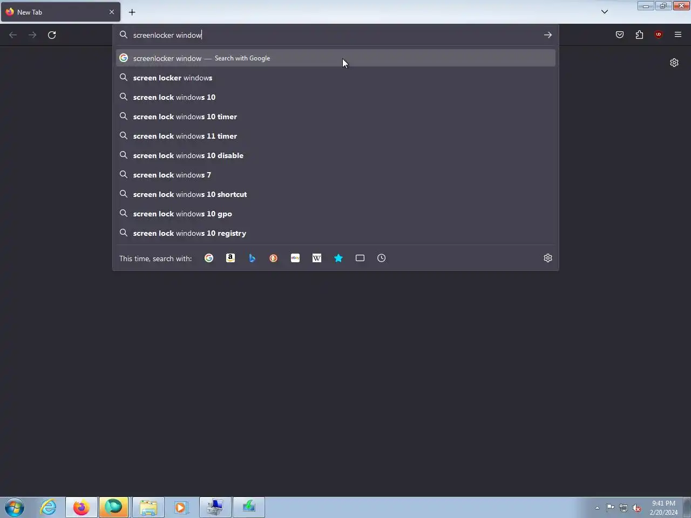Image resolution: width=691 pixels, height=518 pixels.
Task: Select suggestion 'screen lock windows 10 disable'
Action: click(x=336, y=155)
